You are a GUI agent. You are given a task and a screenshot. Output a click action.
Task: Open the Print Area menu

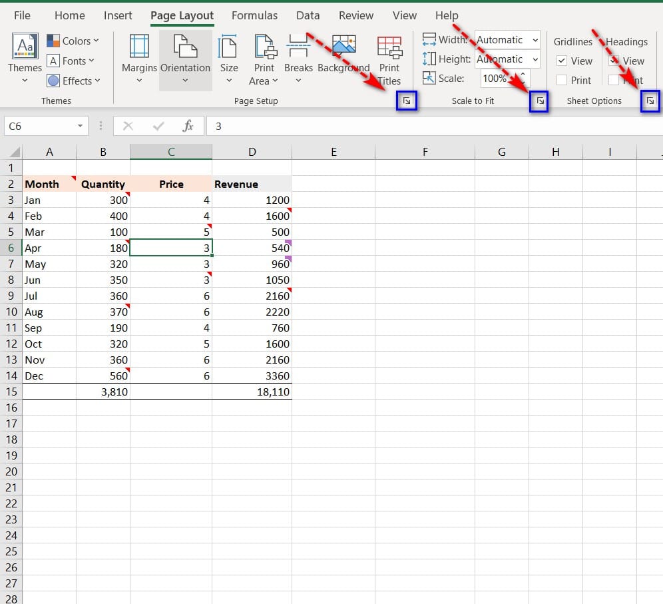264,60
